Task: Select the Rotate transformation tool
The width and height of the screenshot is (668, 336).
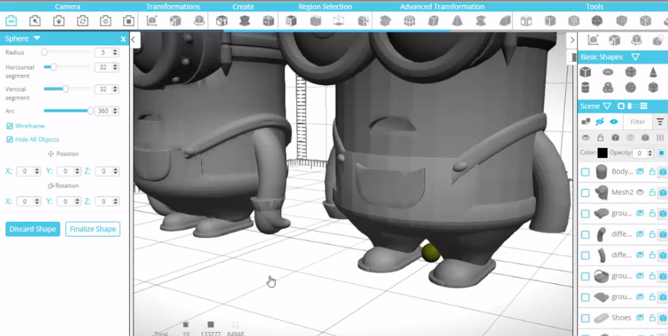Action: pyautogui.click(x=198, y=20)
